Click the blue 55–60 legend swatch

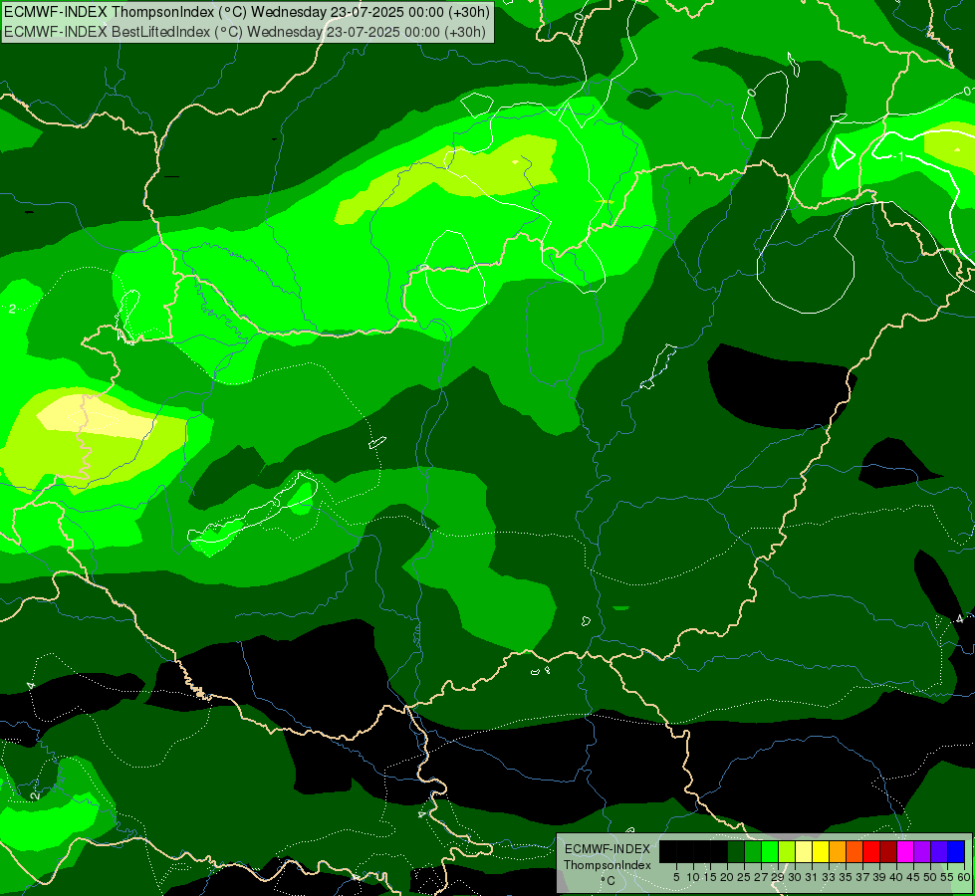(956, 851)
